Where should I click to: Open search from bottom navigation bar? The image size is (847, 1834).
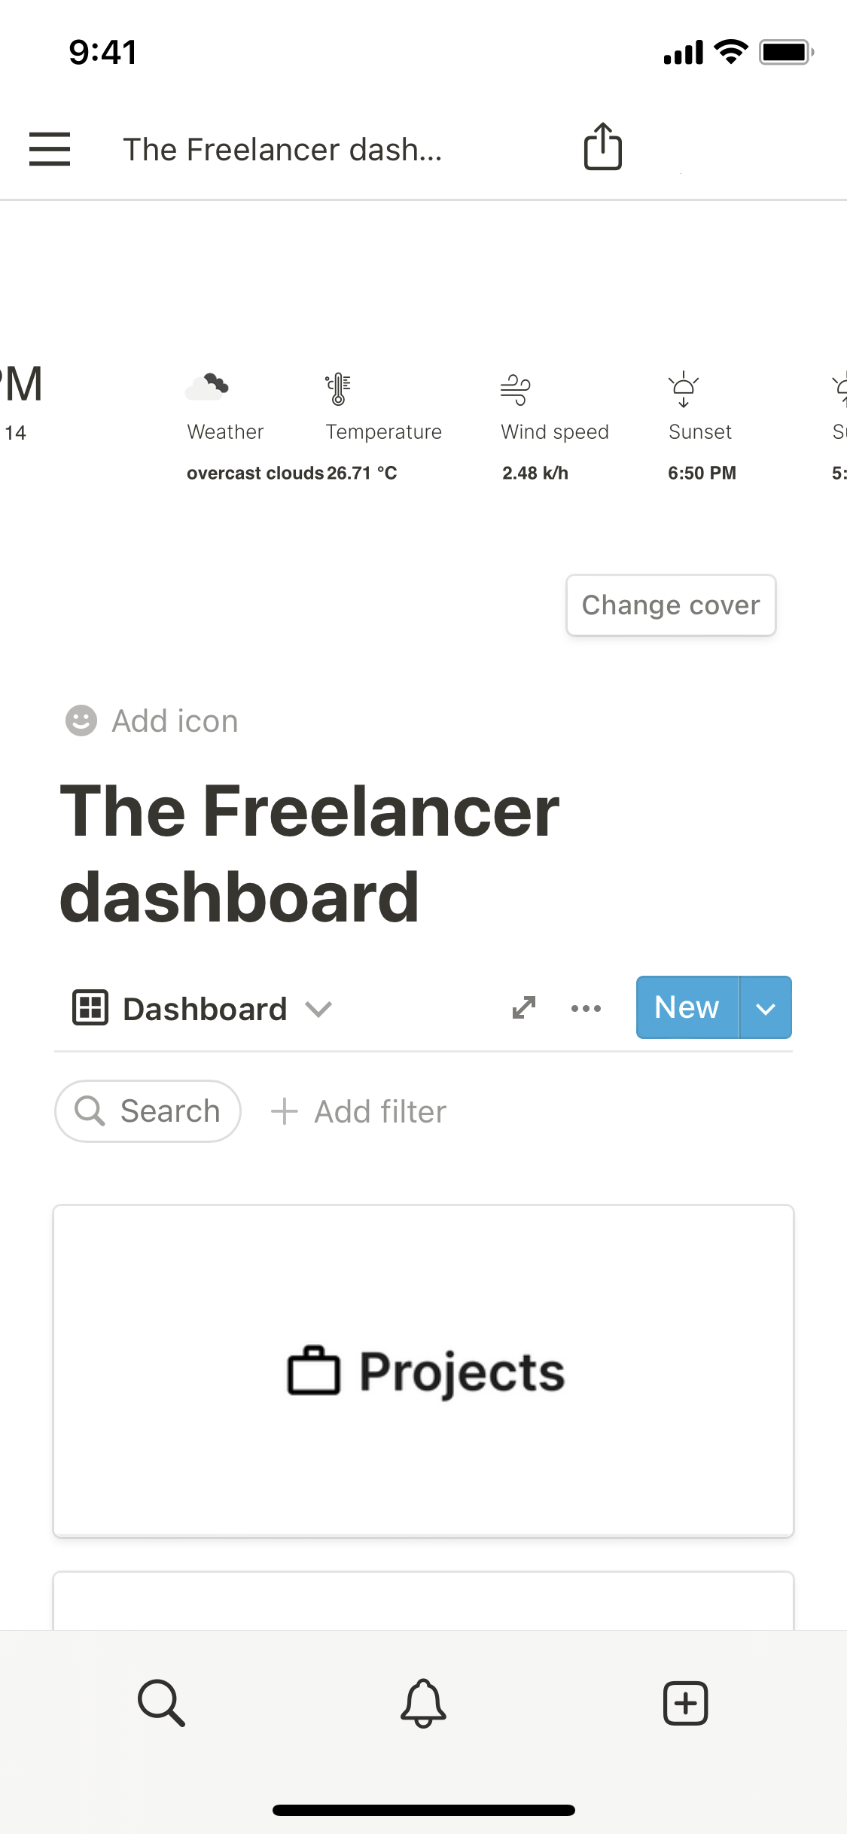(161, 1702)
